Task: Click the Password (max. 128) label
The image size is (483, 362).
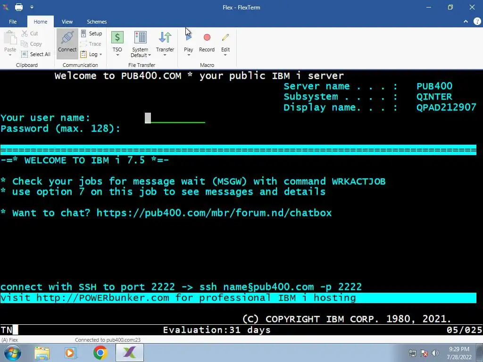Action: pyautogui.click(x=60, y=128)
